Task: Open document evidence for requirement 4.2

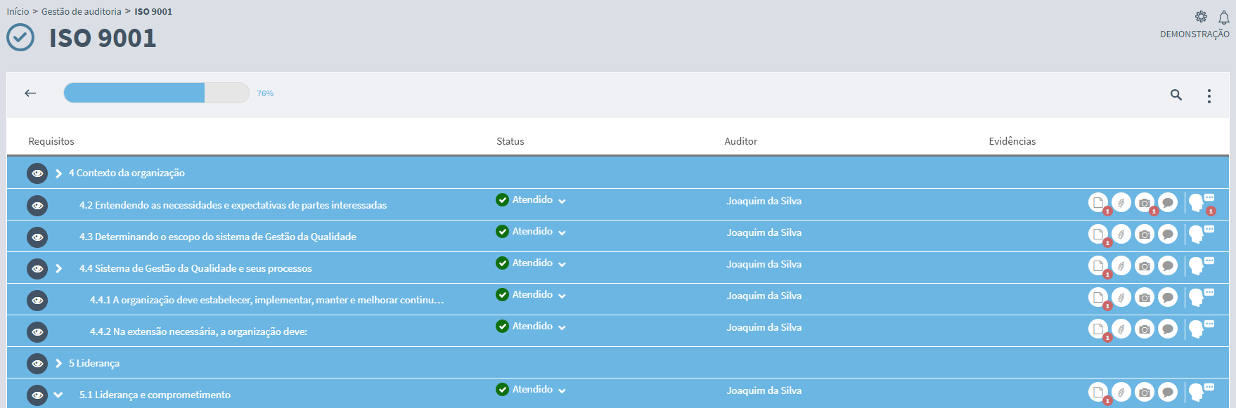Action: coord(1098,202)
